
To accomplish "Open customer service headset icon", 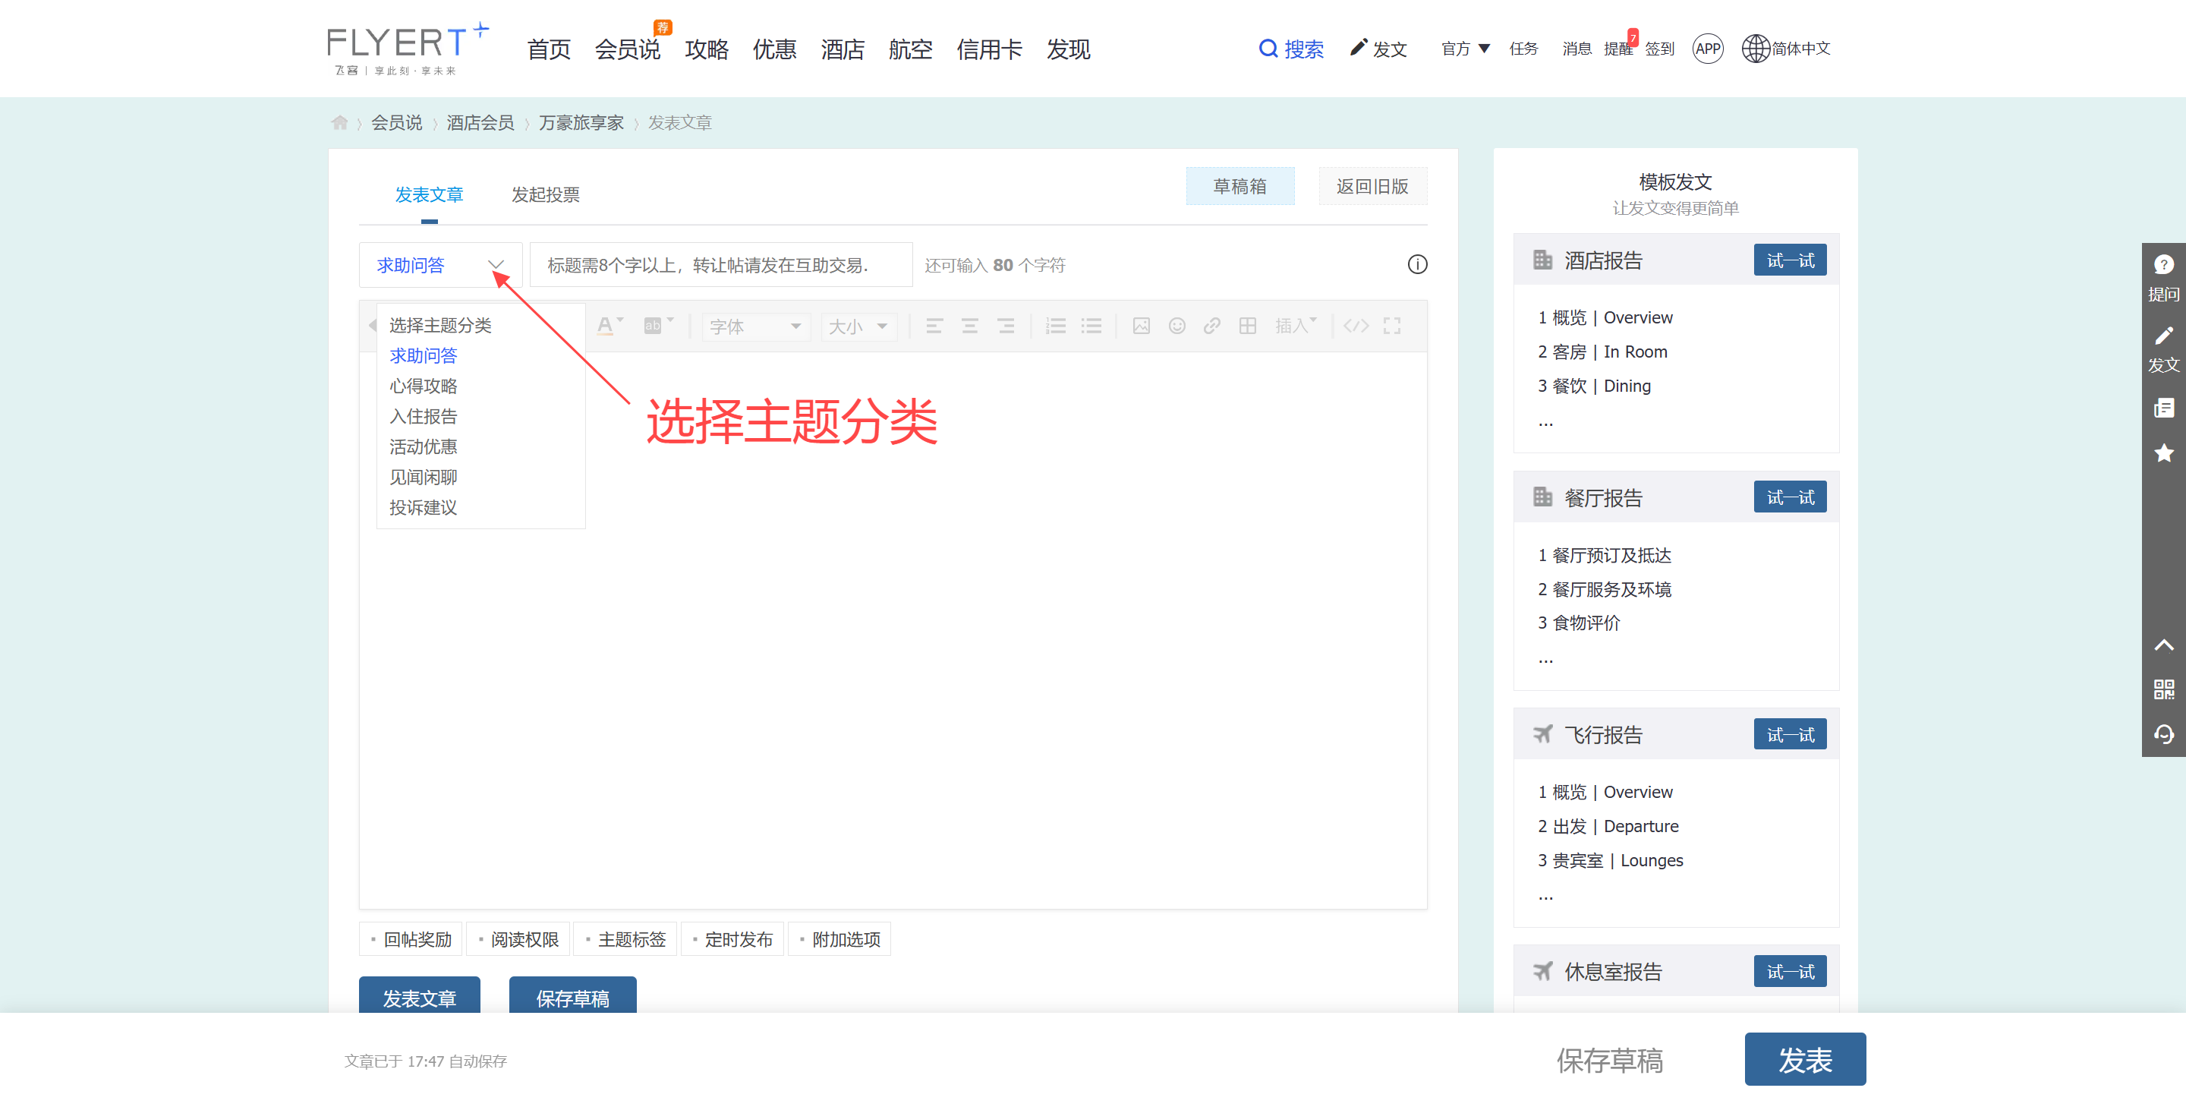I will click(2163, 734).
